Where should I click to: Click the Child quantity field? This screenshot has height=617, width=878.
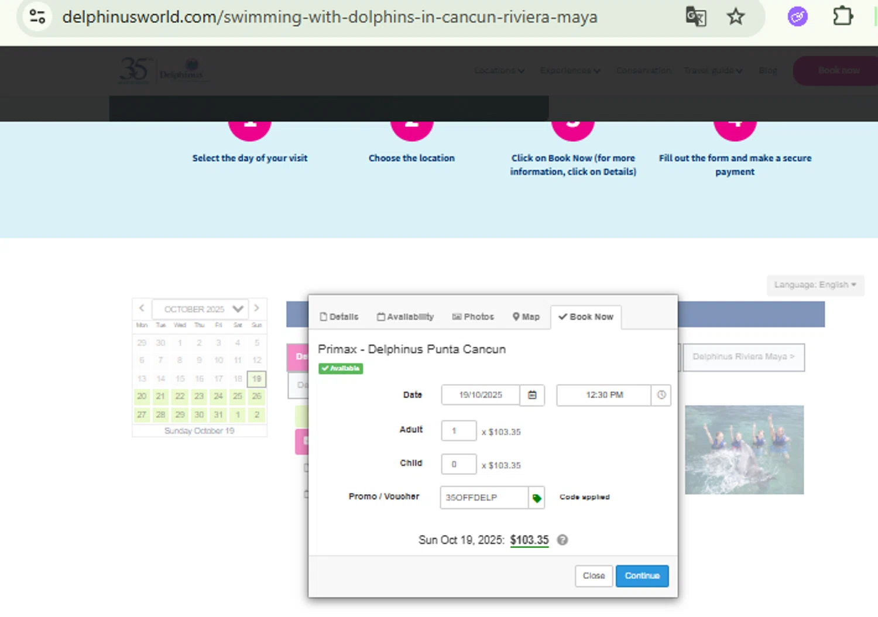459,464
